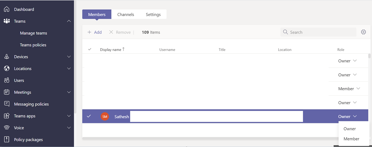Open Teams policies in sidebar

pos(33,45)
